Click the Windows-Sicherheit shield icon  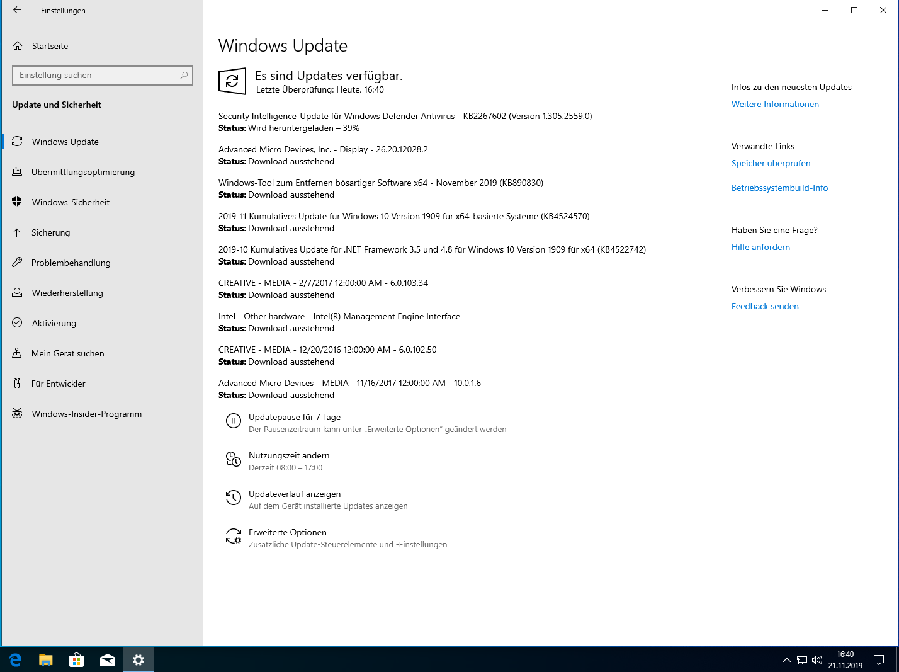pos(17,202)
